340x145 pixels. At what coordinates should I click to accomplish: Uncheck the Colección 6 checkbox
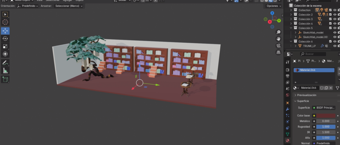[330, 41]
